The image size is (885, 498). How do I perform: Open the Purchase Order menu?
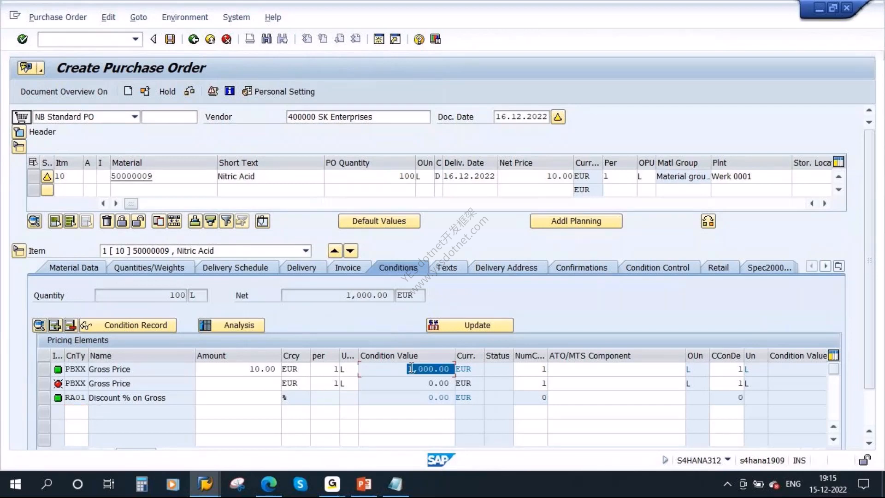[58, 17]
